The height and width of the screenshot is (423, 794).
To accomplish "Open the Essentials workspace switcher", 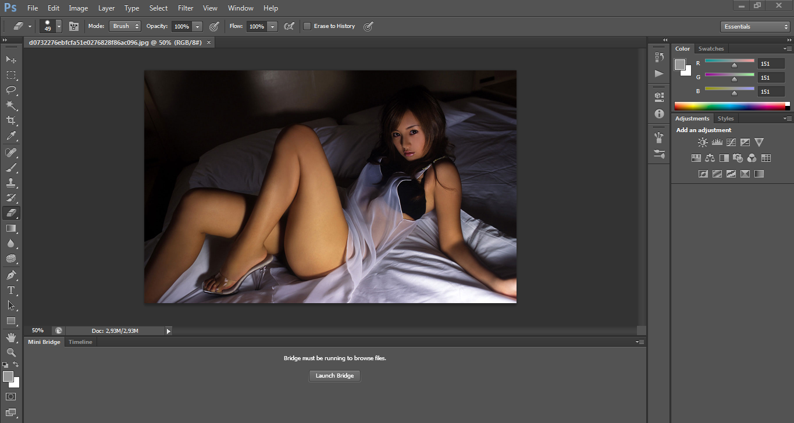I will 754,26.
